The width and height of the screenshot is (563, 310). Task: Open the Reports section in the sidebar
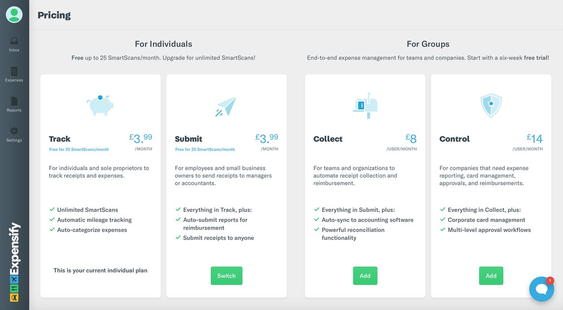tap(14, 105)
